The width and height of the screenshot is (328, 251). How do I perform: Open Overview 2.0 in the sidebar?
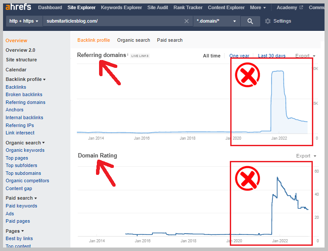pos(20,50)
